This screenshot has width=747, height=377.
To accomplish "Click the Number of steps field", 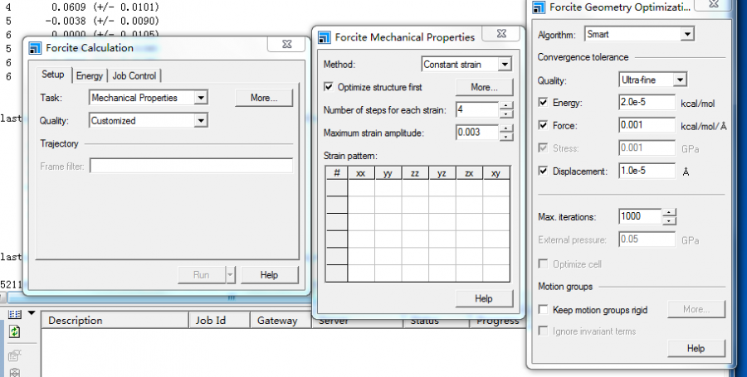I will pos(477,110).
